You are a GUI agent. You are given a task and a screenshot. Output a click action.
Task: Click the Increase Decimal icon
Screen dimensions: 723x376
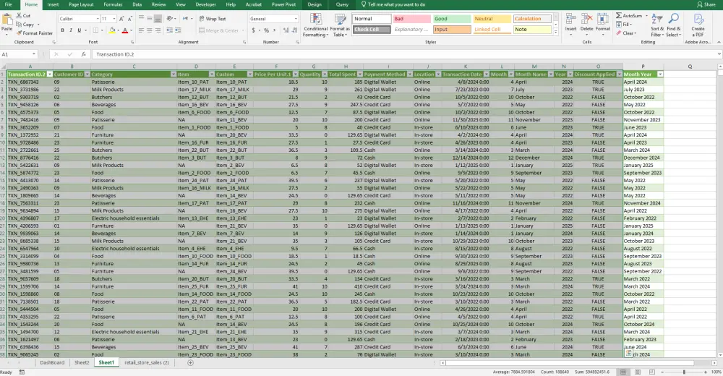[286, 30]
